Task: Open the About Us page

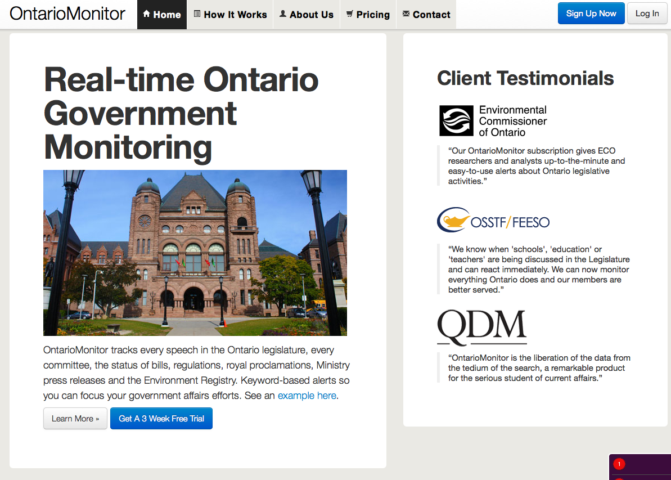Action: (307, 15)
